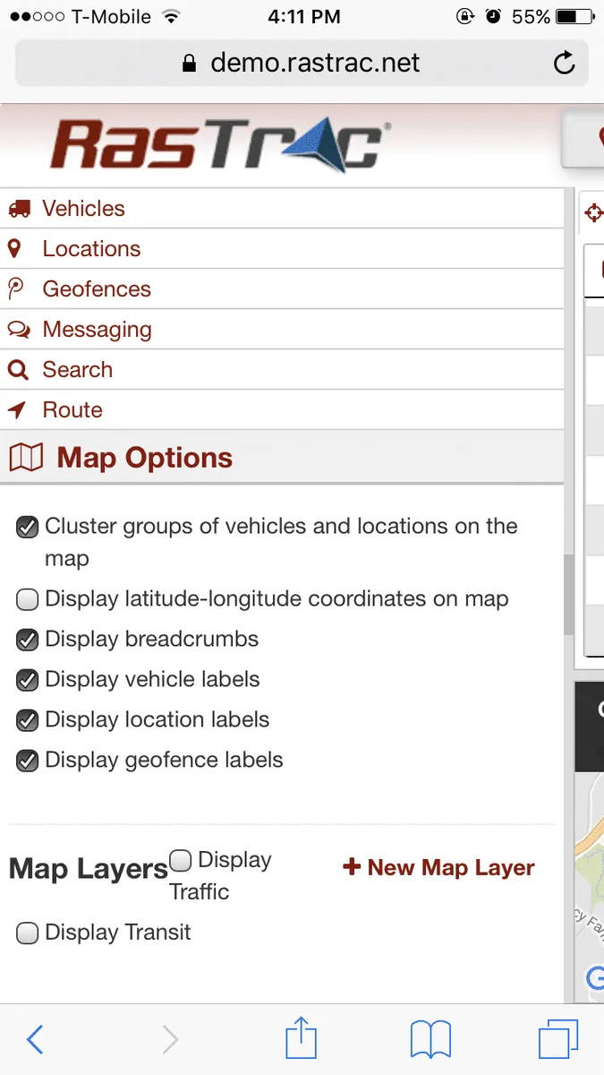Screen dimensions: 604x1075
Task: Tap the Safari share icon
Action: pyautogui.click(x=302, y=1040)
